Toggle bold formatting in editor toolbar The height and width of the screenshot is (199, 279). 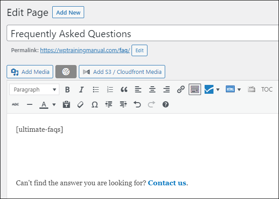(67, 89)
